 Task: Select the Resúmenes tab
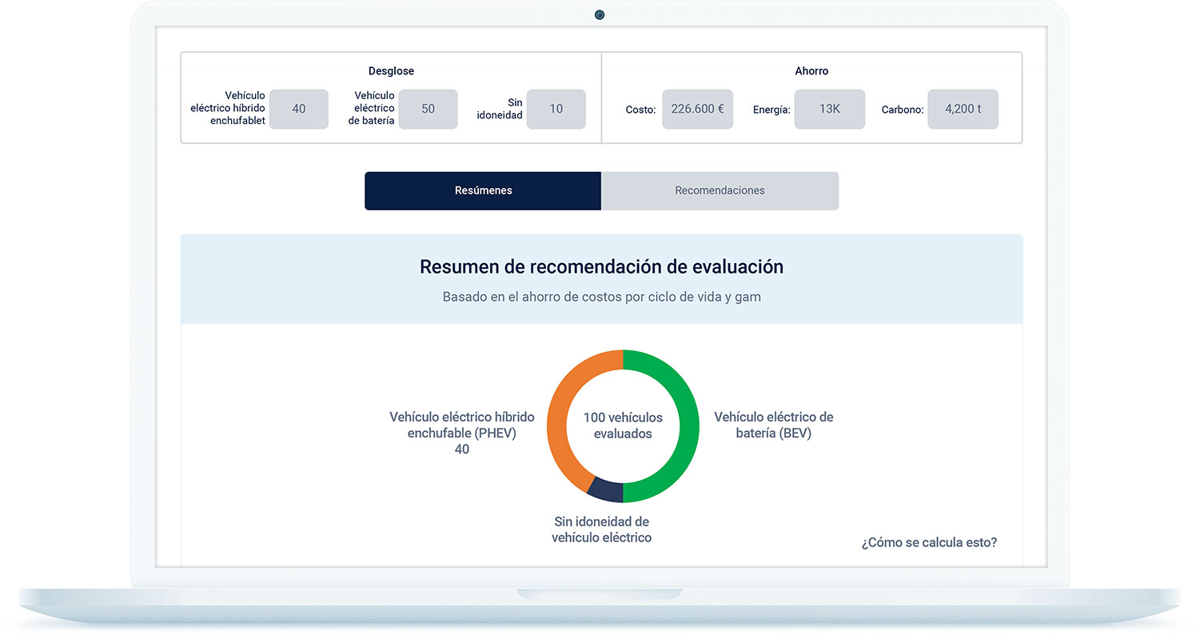point(483,190)
